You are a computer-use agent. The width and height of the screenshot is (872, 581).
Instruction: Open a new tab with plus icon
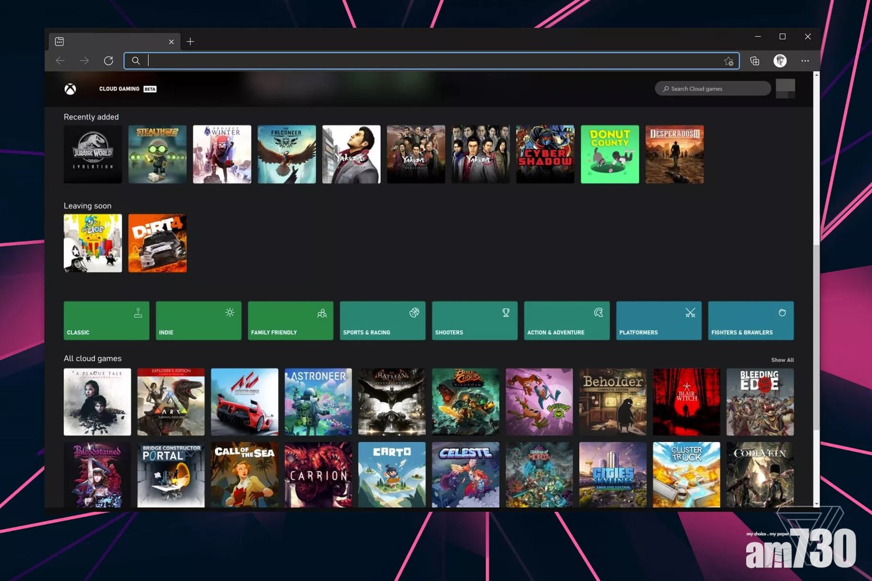coord(190,41)
